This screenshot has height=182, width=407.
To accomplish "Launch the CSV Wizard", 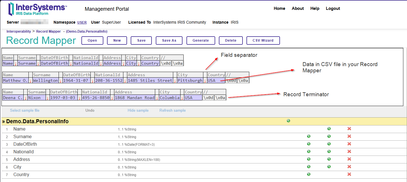I will tap(263, 41).
